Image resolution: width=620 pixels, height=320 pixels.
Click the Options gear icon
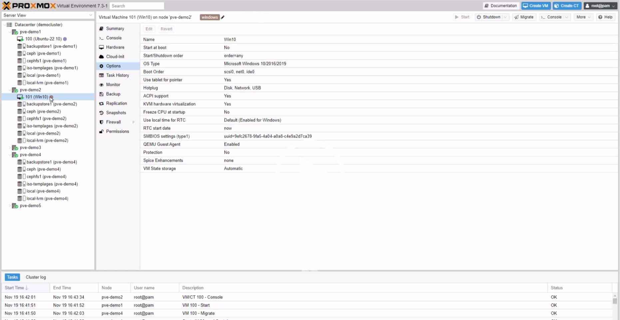click(102, 66)
